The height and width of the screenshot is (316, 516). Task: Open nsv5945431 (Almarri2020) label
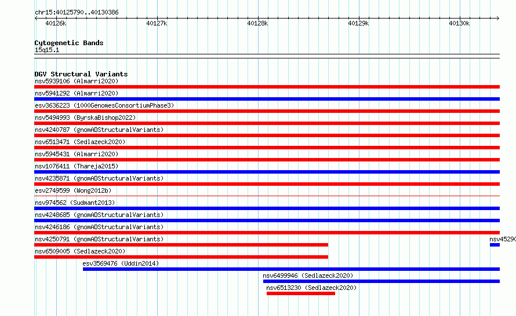pyautogui.click(x=77, y=154)
